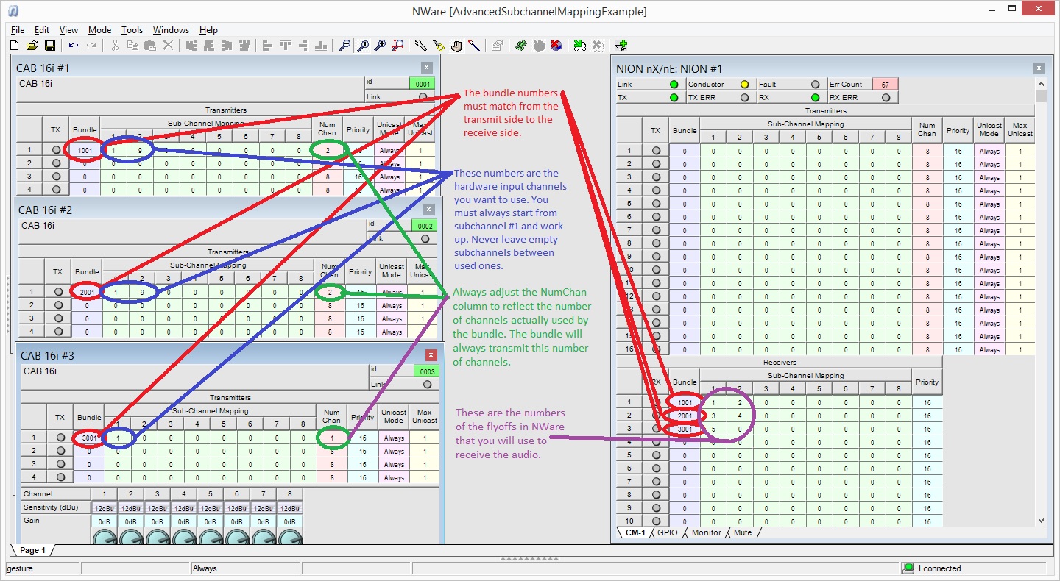Open the channel 1 Sensitivity 12dBu dropdown
1060x581 pixels.
point(104,508)
